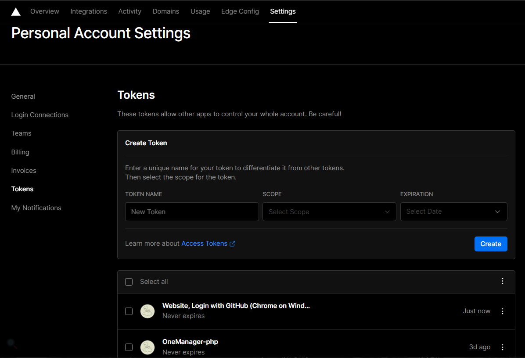Click the Vercel triangle logo
525x358 pixels.
[x=16, y=12]
